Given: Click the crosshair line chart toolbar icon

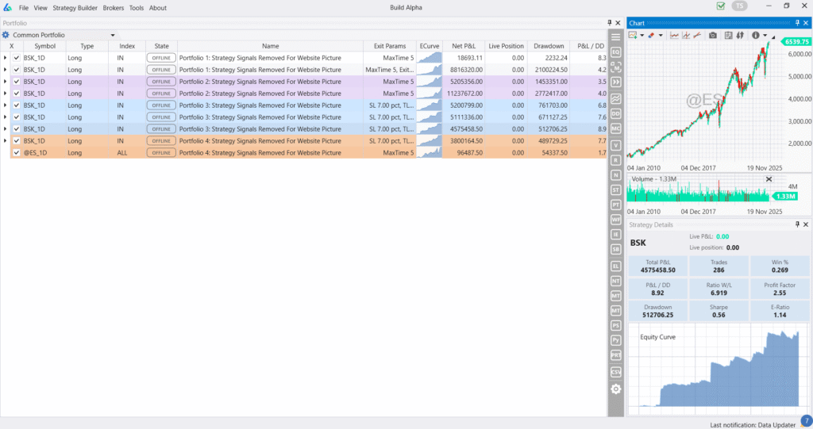Looking at the screenshot, I should pyautogui.click(x=686, y=35).
